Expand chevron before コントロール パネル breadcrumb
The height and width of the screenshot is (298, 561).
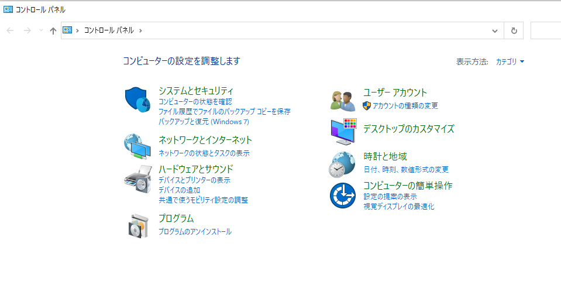coord(77,30)
